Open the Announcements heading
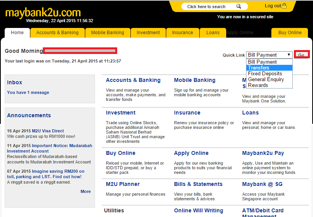Viewport: 313px width, 217px height. pyautogui.click(x=29, y=115)
